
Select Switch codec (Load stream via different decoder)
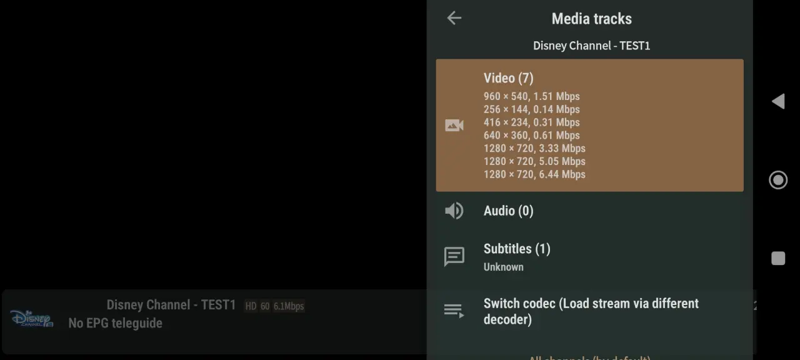[x=589, y=311]
